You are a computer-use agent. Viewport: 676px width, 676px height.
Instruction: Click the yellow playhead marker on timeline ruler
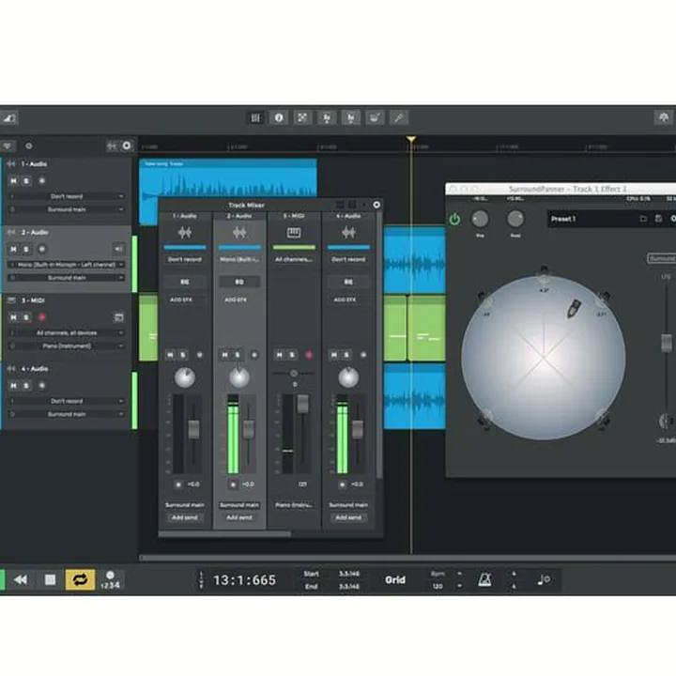tap(411, 139)
